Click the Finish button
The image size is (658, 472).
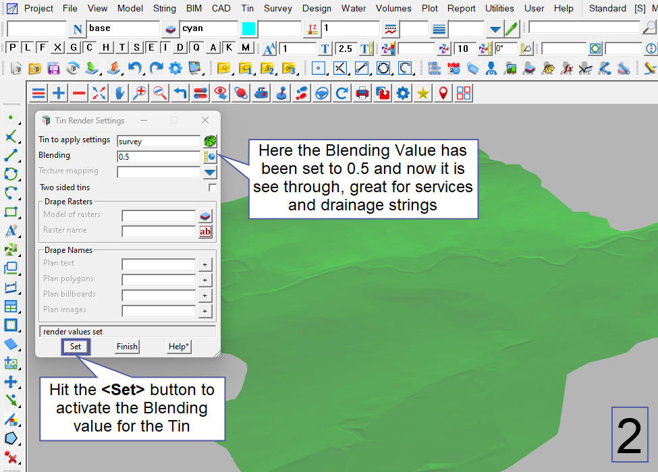[127, 347]
